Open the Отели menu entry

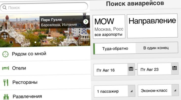point(45,68)
